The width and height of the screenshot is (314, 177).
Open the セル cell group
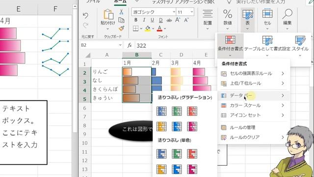[x=267, y=20]
